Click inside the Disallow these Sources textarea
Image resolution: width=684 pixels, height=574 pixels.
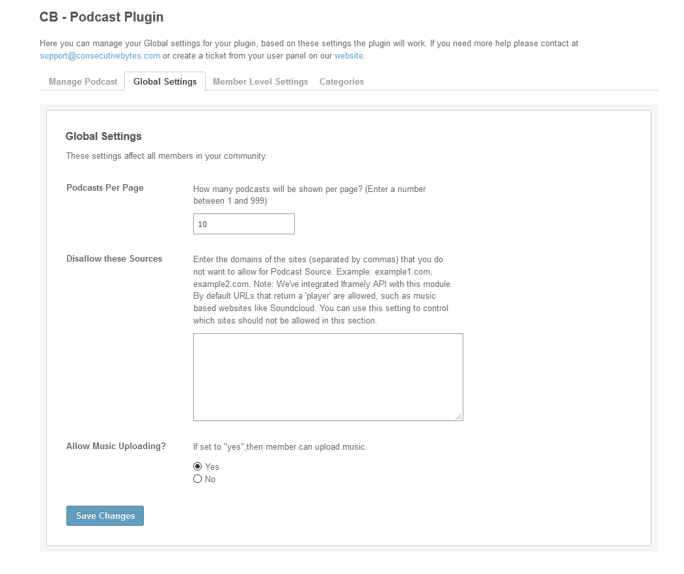(327, 377)
